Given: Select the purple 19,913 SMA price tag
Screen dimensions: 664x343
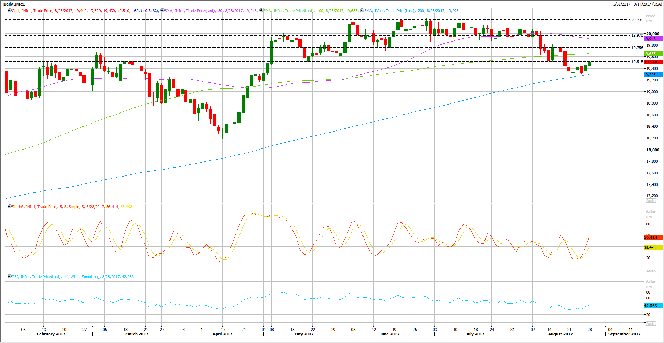Looking at the screenshot, I should 653,39.
